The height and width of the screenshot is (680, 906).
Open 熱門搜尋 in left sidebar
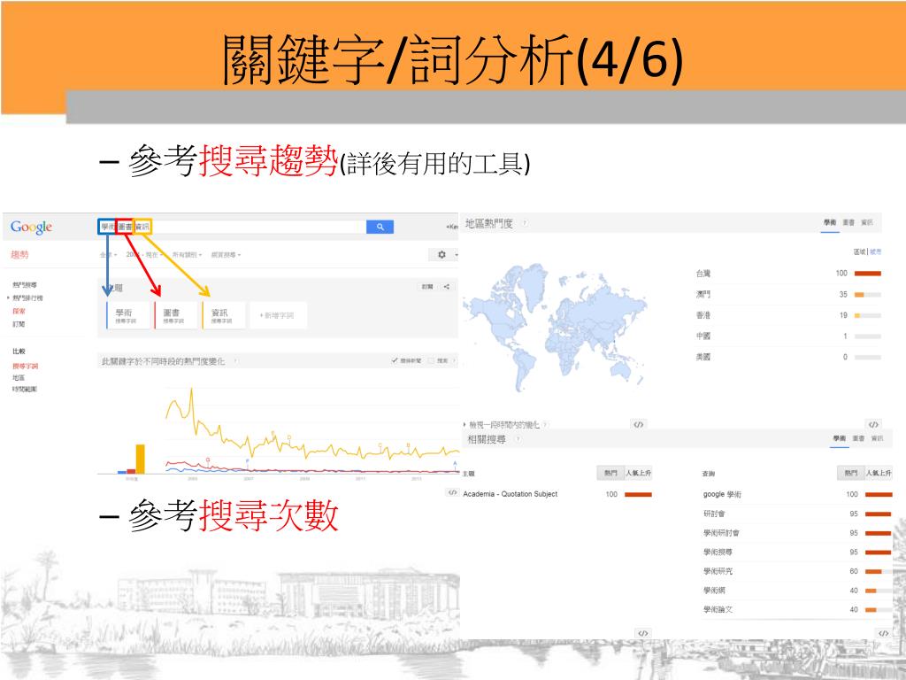pyautogui.click(x=25, y=285)
